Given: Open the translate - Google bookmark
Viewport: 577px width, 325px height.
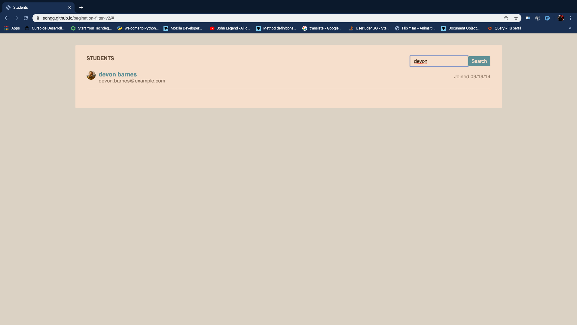Looking at the screenshot, I should coord(322,28).
